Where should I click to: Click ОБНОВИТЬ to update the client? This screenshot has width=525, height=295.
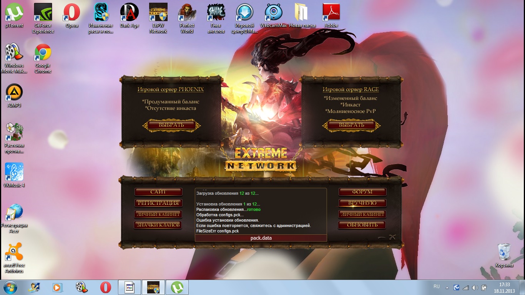tap(362, 225)
